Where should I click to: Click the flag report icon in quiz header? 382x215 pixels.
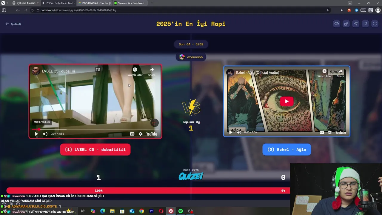(x=365, y=24)
